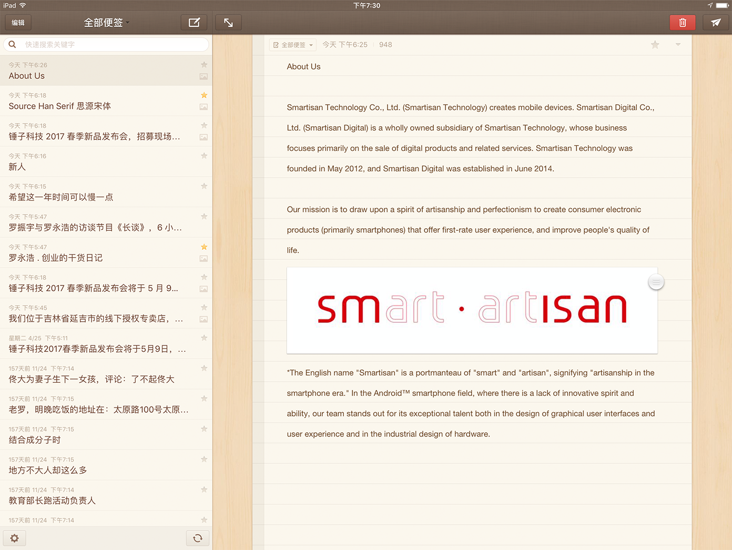The height and width of the screenshot is (550, 732).
Task: Tap the About Us title in note body
Action: 303,67
